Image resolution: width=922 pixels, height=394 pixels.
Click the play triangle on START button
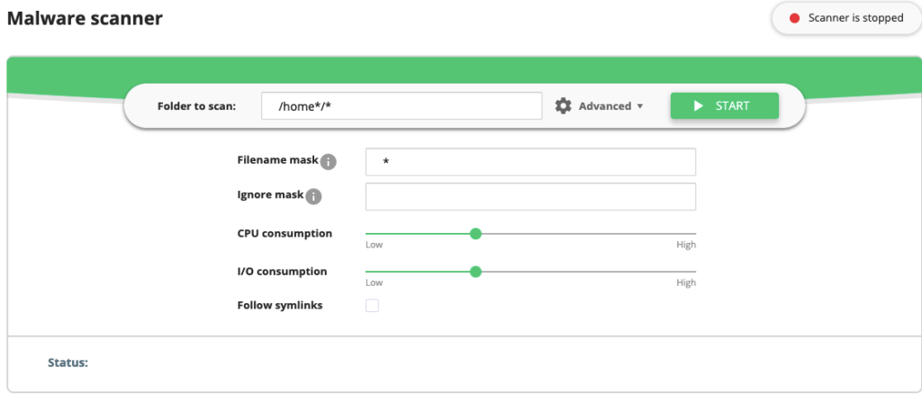(x=698, y=106)
